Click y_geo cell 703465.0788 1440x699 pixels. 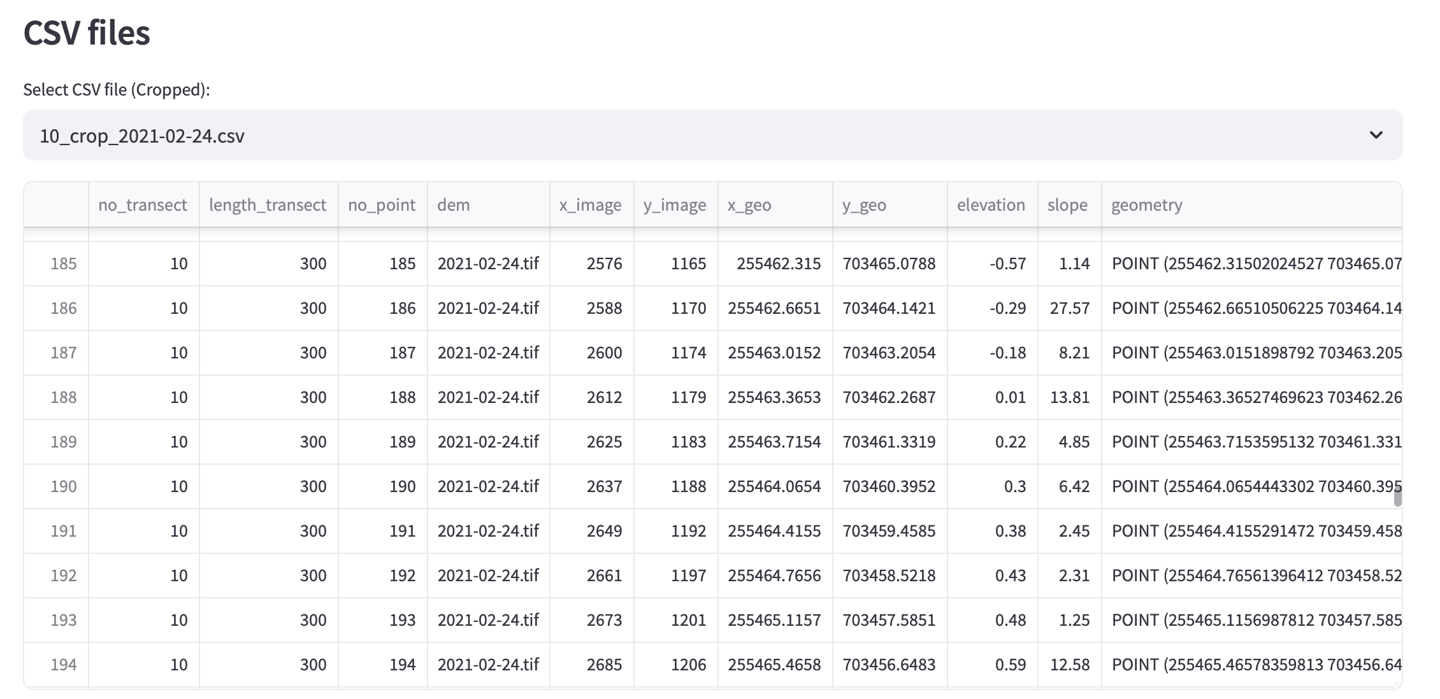[890, 264]
